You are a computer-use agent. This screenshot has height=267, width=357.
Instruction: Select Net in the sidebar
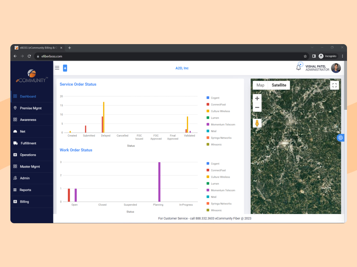pos(32,132)
